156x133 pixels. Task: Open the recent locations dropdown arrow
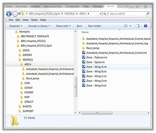(x=19, y=14)
